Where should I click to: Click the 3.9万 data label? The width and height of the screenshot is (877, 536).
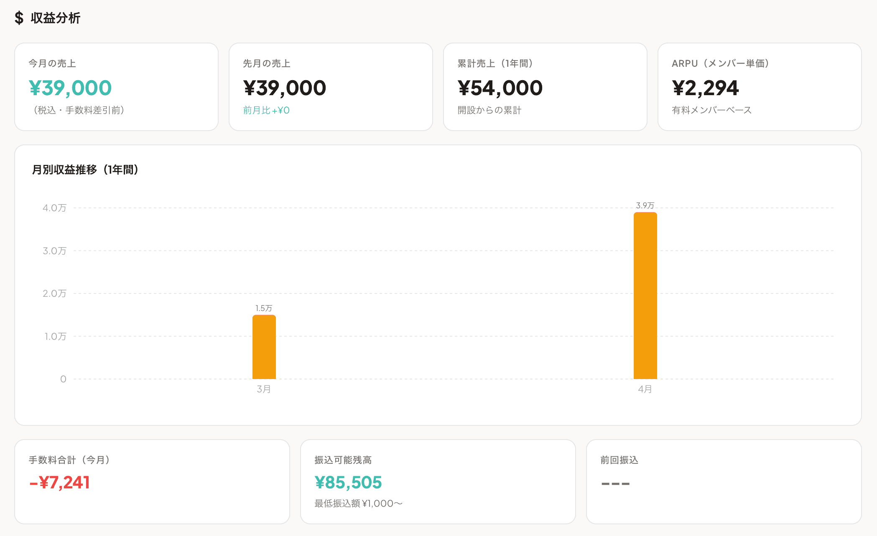tap(645, 205)
